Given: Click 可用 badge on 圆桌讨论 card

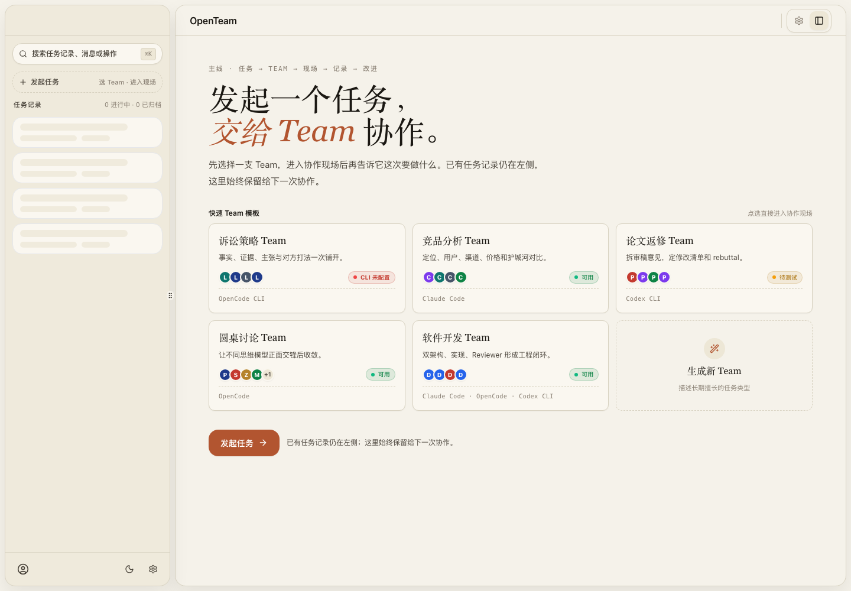Looking at the screenshot, I should point(381,374).
